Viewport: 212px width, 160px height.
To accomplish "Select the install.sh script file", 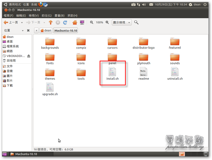I will (x=112, y=74).
